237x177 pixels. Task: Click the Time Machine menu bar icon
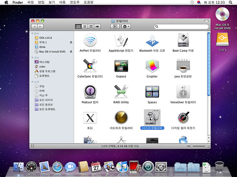pos(192,2)
